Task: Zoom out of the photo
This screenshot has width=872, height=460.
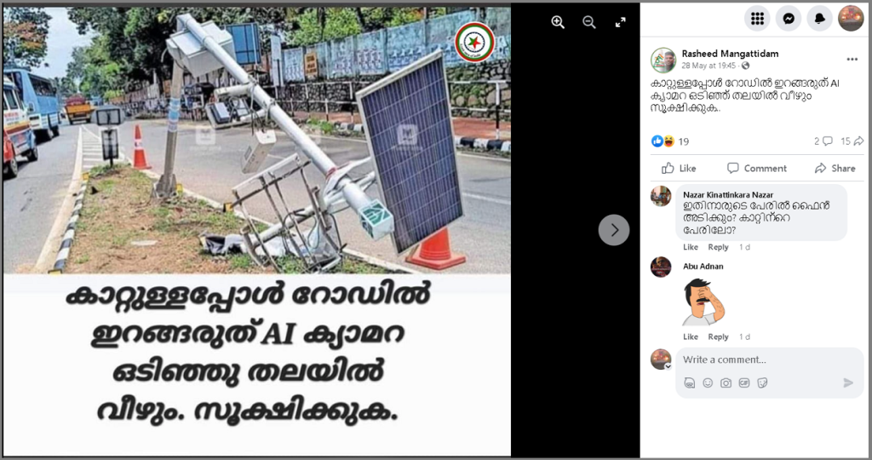Action: [589, 22]
